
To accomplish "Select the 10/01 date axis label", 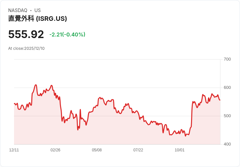I will [x=180, y=150].
